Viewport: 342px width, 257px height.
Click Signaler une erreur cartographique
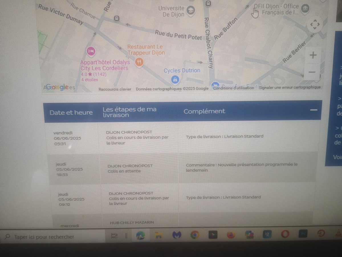click(x=290, y=87)
